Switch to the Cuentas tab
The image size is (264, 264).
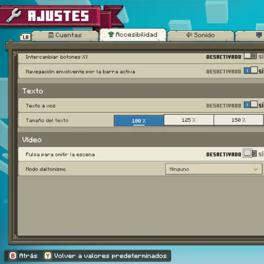[65, 36]
